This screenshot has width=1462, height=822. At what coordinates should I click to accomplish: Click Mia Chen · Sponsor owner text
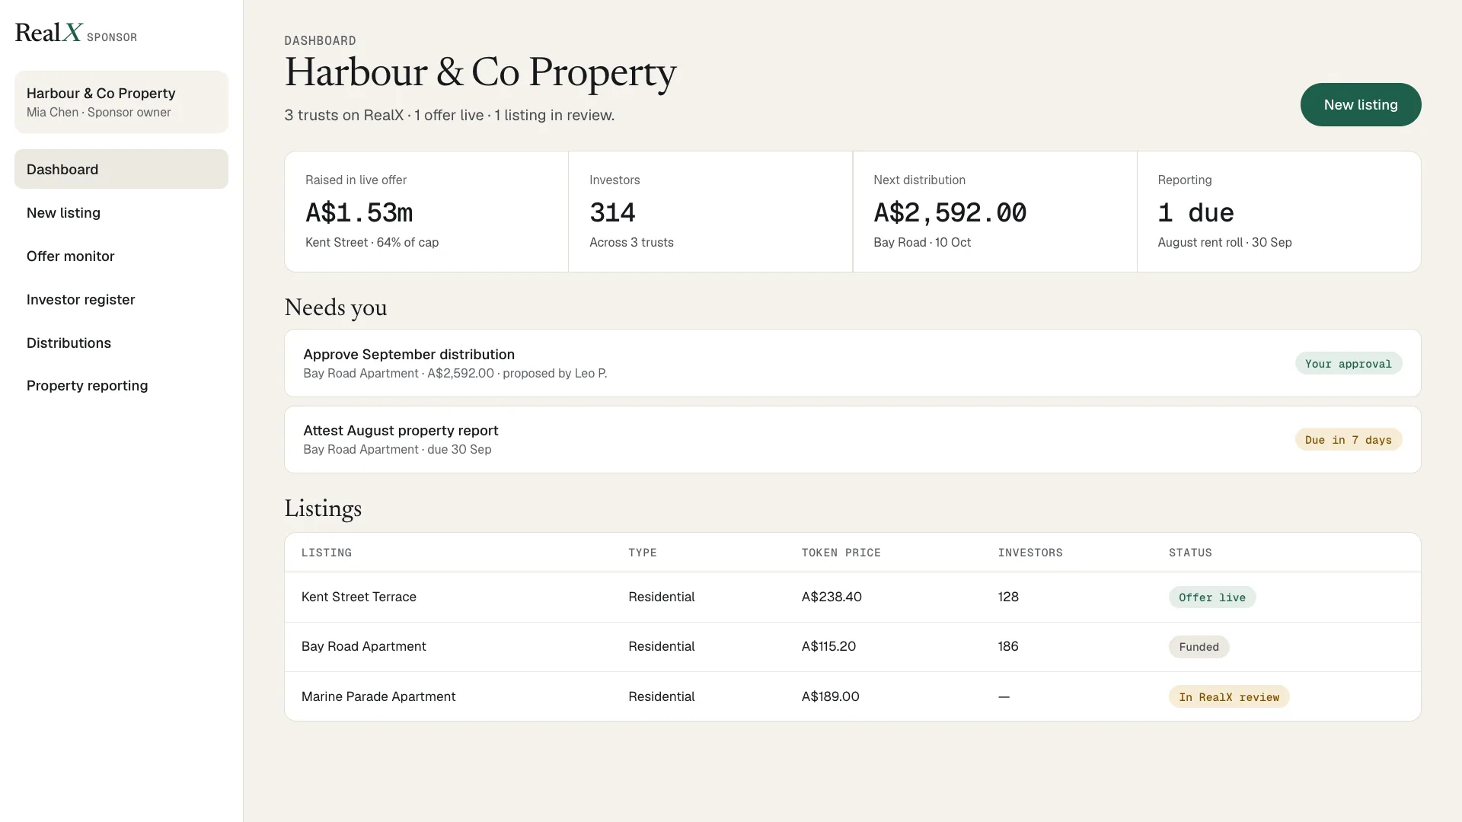[98, 112]
